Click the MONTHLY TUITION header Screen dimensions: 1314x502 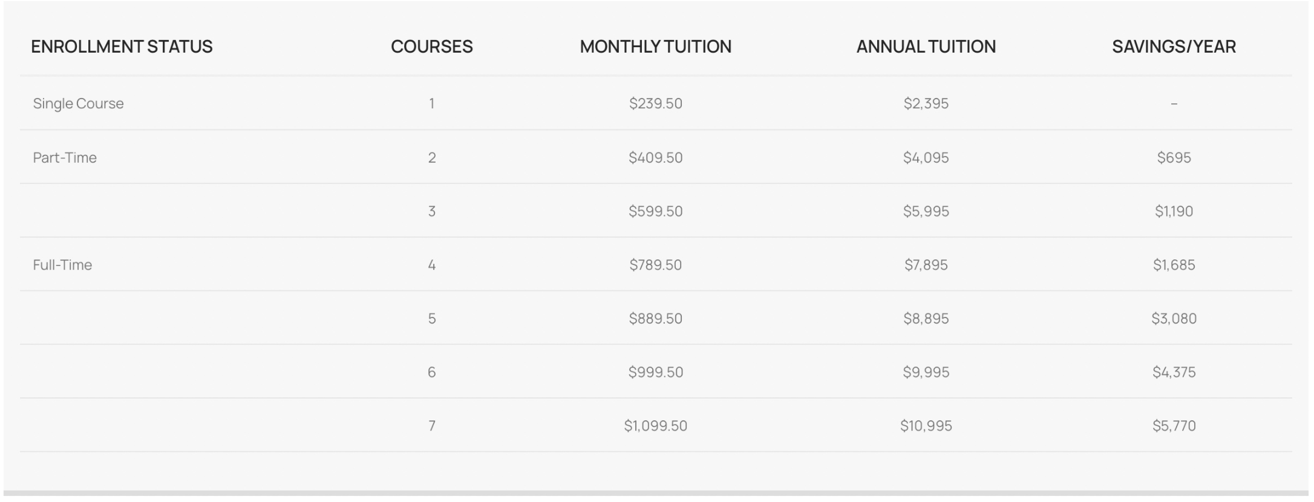click(x=656, y=47)
